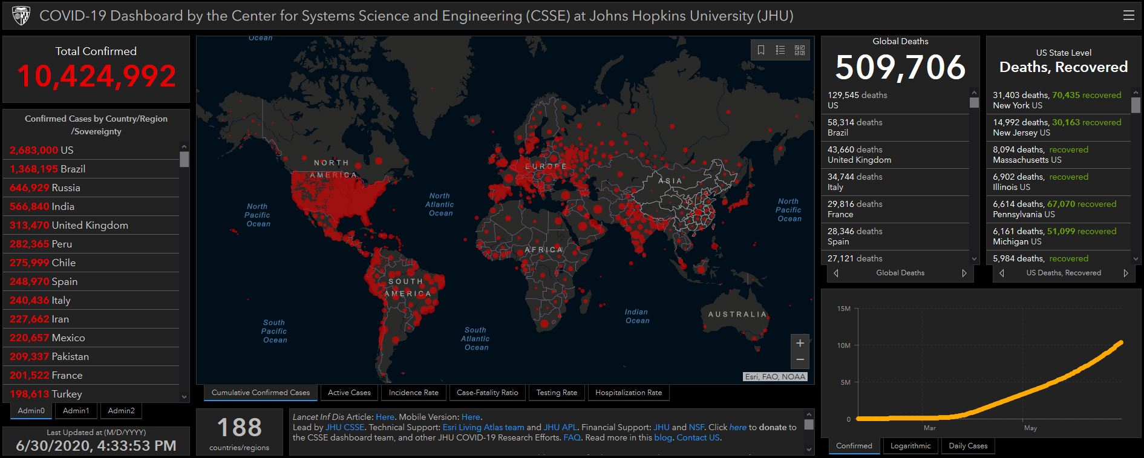Image resolution: width=1144 pixels, height=458 pixels.
Task: Go to next Global Deaths panel page
Action: click(x=964, y=273)
